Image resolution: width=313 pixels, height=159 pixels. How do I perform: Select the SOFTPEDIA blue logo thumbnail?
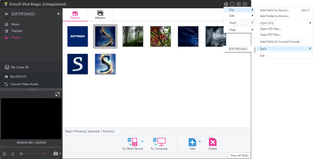pos(78,36)
